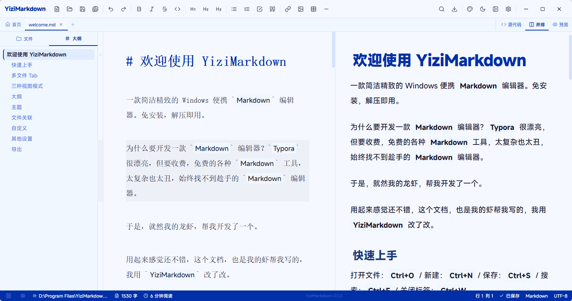The image size is (572, 301).
Task: Open the 文件 files sidebar tab
Action: tap(24, 38)
